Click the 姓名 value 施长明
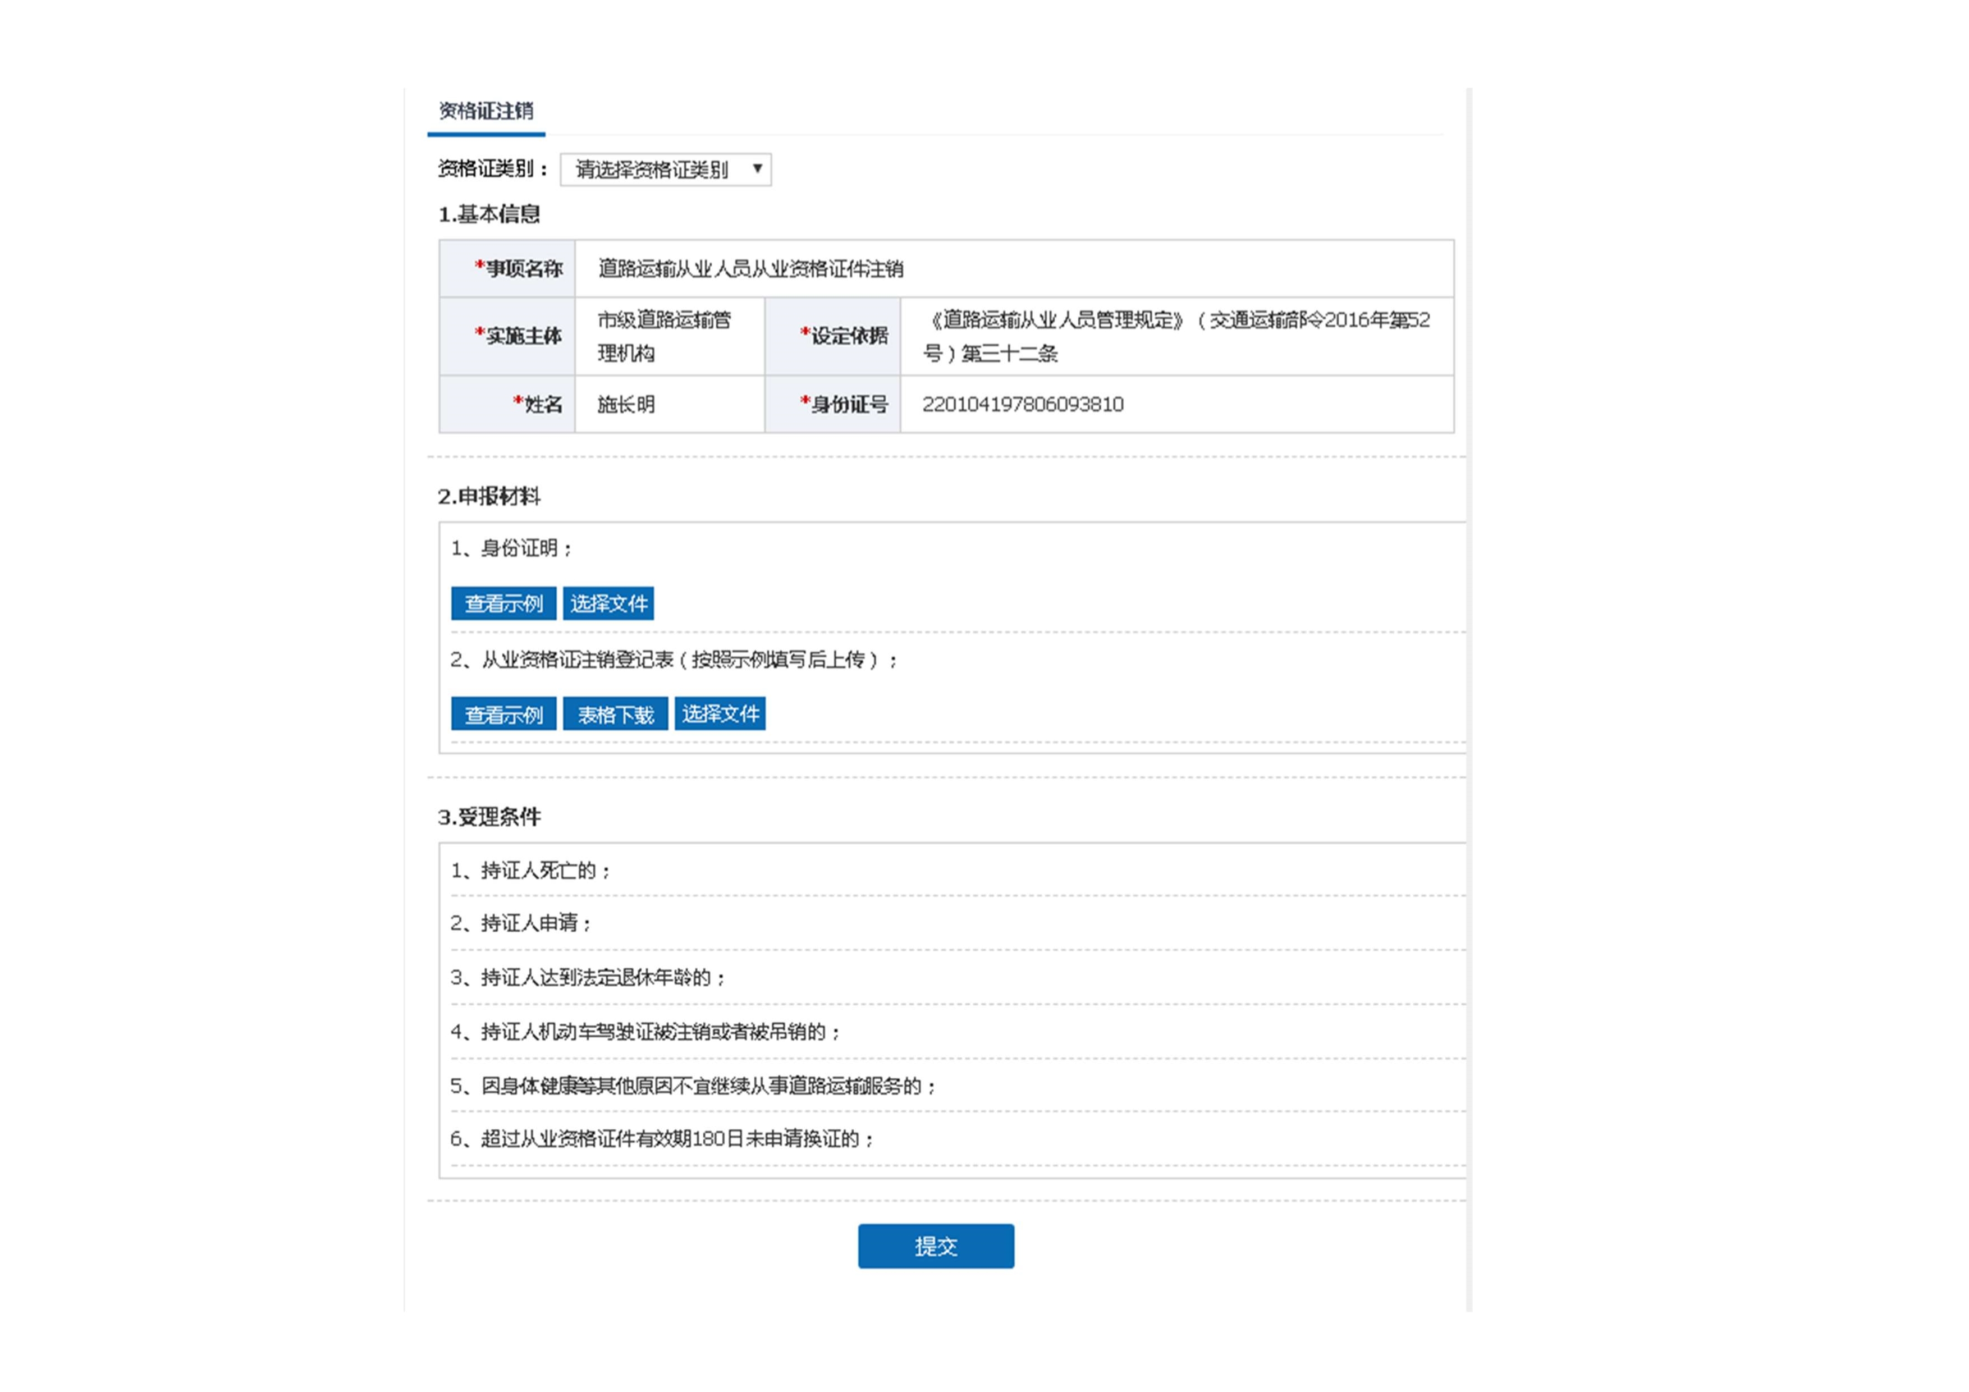1969x1392 pixels. coord(626,405)
